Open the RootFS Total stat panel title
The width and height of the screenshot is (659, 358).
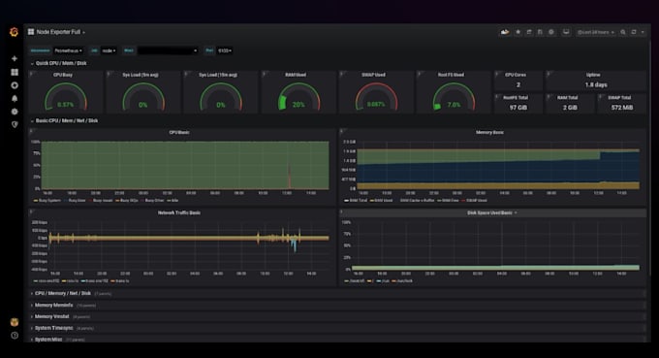click(516, 98)
